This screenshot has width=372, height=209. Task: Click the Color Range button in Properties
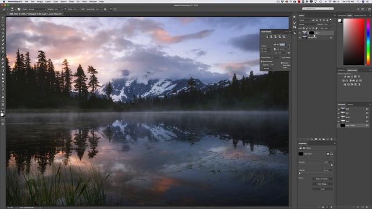coord(323,184)
